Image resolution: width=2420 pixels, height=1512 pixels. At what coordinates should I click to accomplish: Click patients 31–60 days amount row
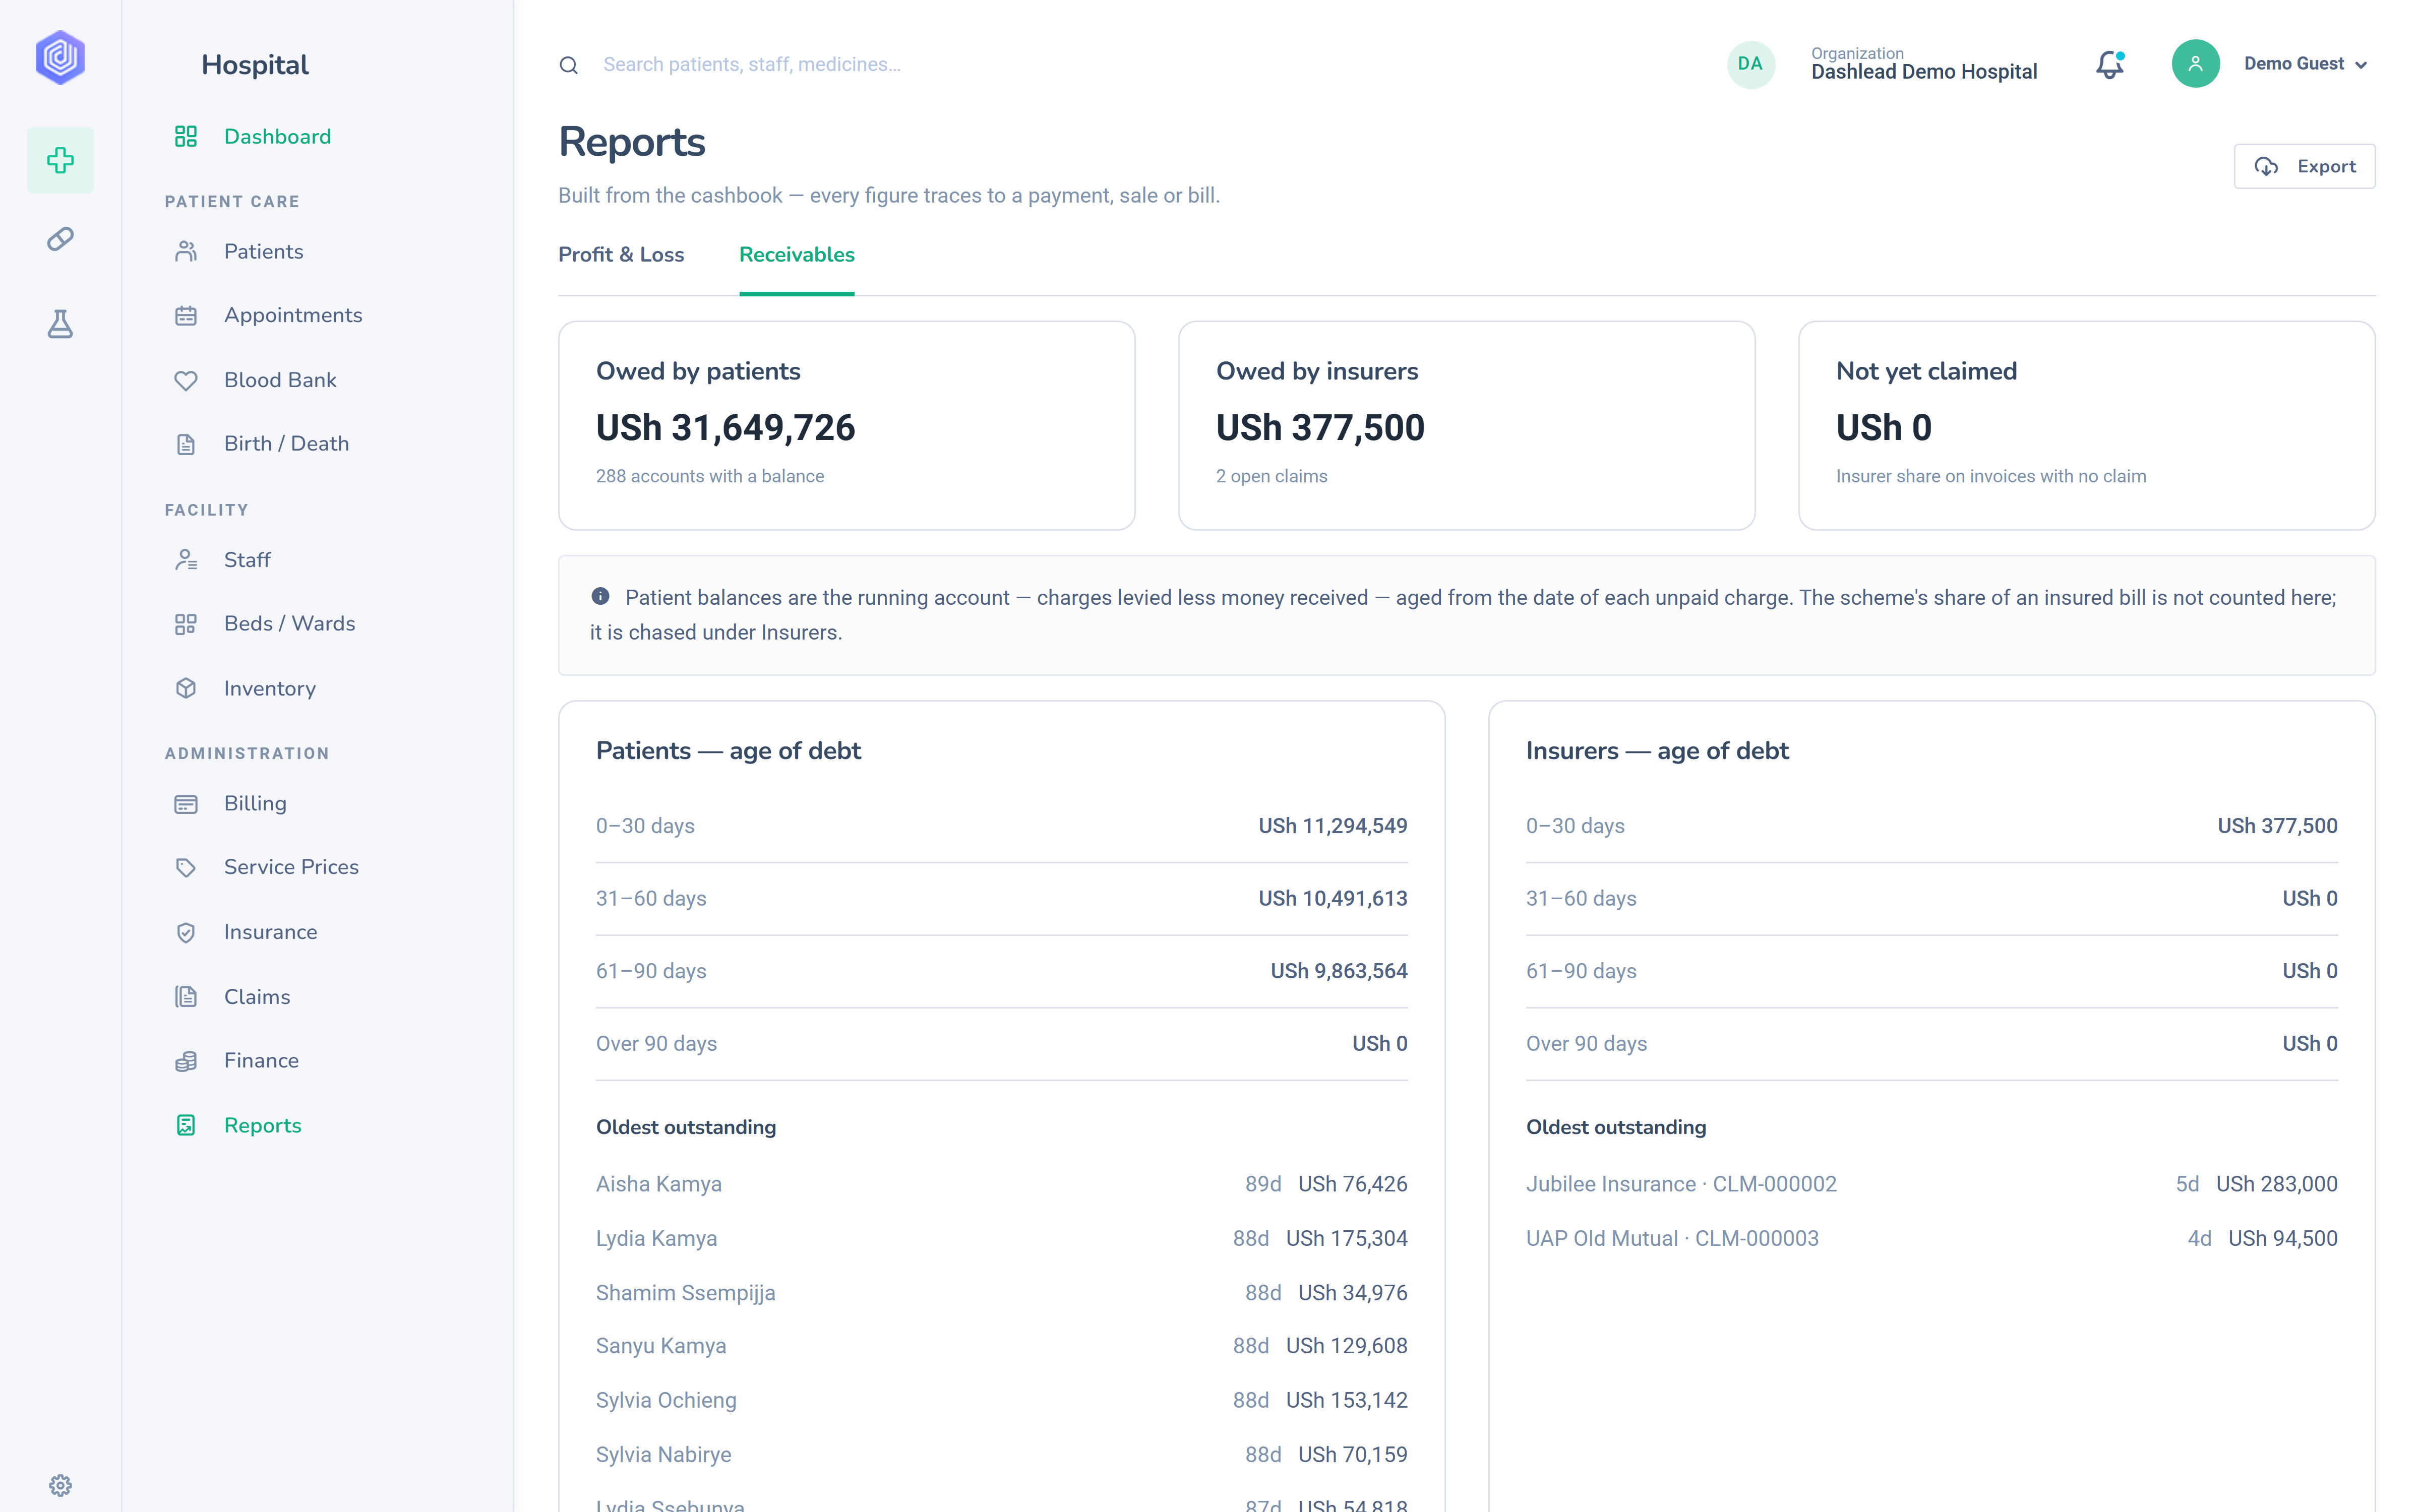[1001, 898]
